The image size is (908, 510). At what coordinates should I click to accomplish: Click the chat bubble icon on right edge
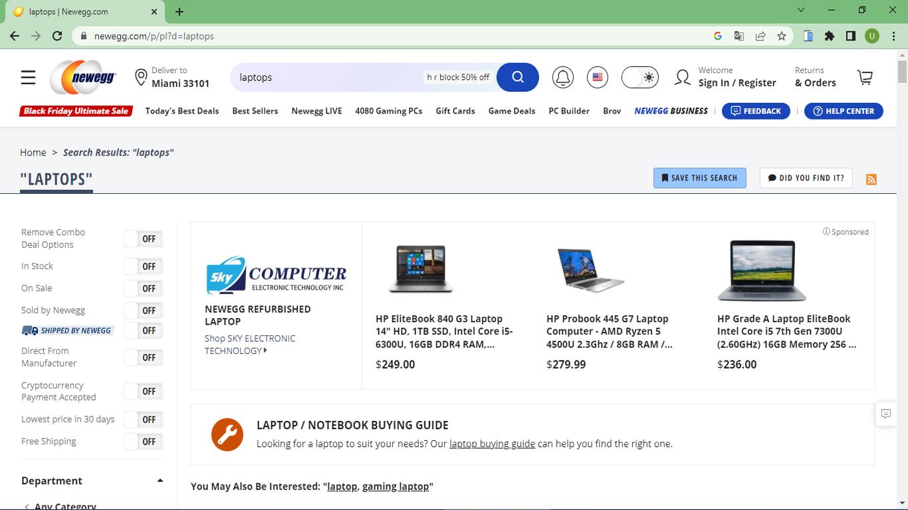tap(885, 414)
